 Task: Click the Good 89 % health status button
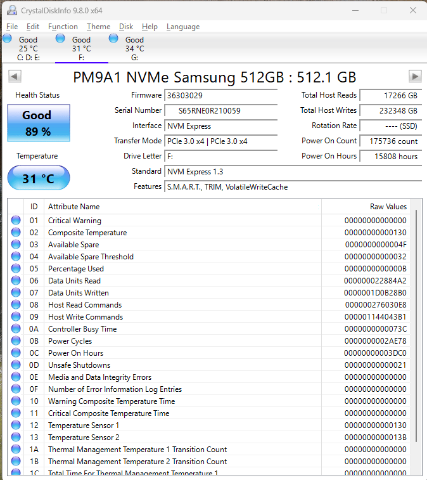pyautogui.click(x=39, y=123)
